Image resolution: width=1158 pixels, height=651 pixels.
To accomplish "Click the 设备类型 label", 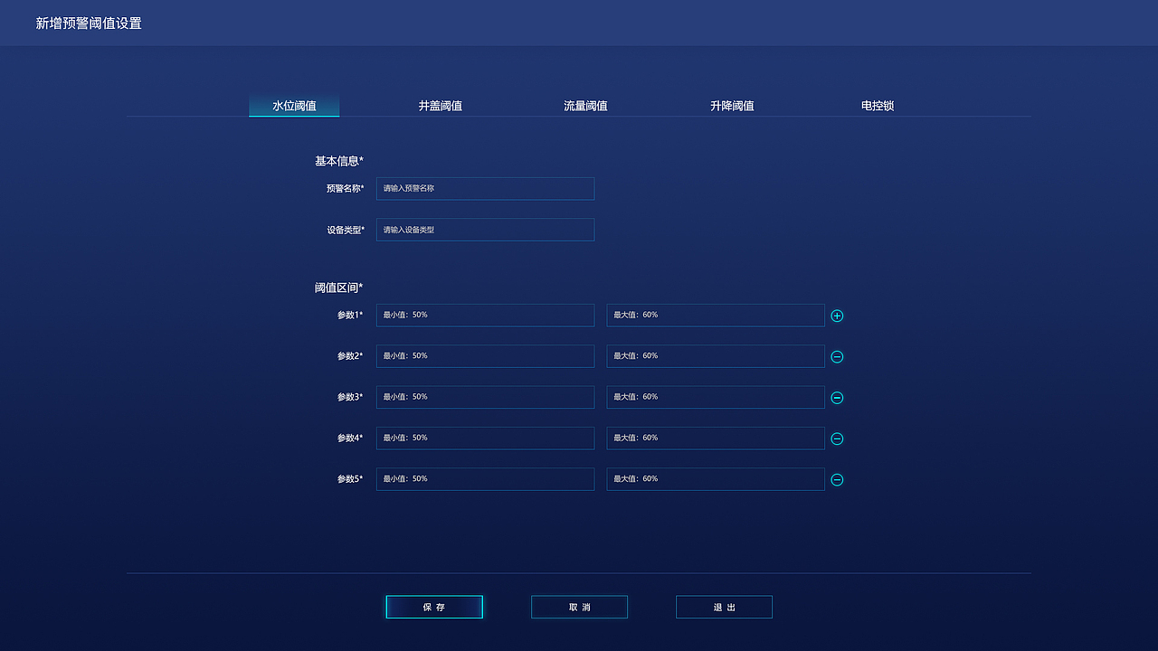I will click(x=346, y=230).
